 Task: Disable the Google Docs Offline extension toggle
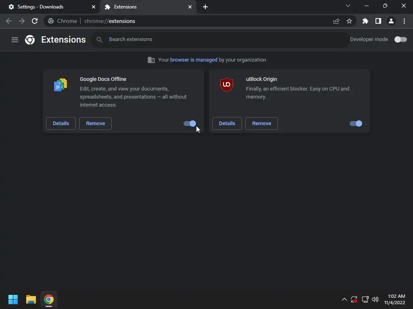[x=190, y=124]
